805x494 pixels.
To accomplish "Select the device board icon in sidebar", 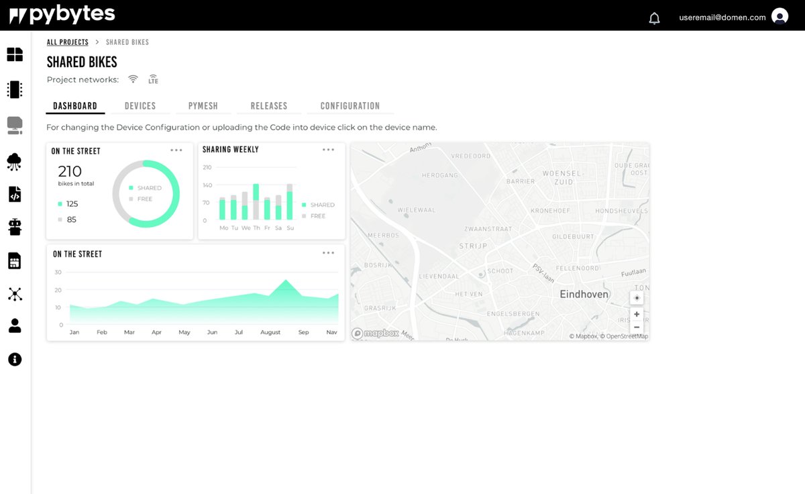I will pyautogui.click(x=14, y=89).
